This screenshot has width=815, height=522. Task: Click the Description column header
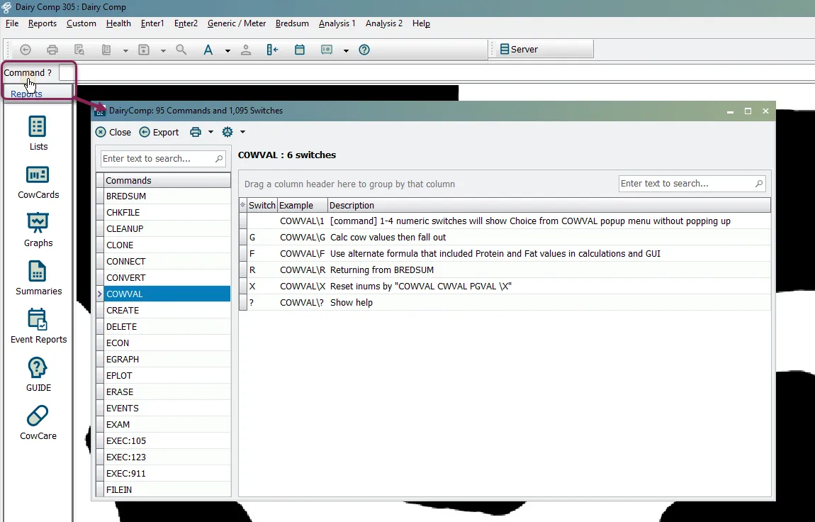coord(549,206)
